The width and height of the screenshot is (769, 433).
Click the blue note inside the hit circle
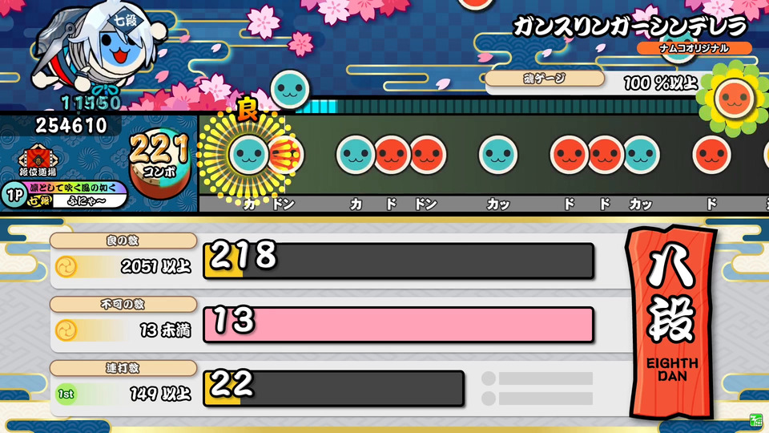248,155
